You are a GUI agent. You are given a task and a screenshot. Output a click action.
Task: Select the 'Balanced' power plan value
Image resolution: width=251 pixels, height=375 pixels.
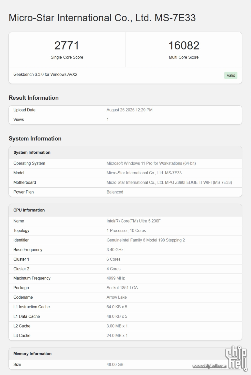(115, 192)
